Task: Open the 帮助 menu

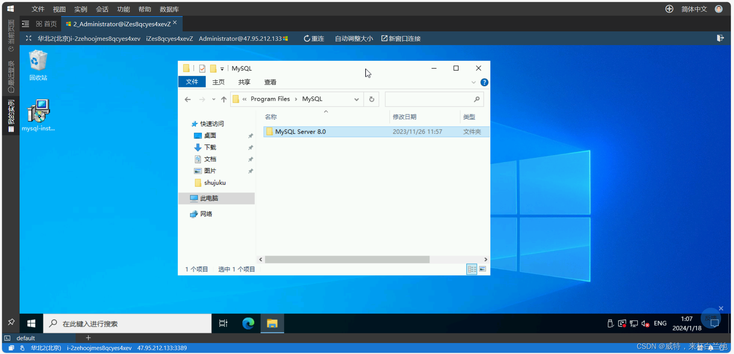Action: coord(145,9)
